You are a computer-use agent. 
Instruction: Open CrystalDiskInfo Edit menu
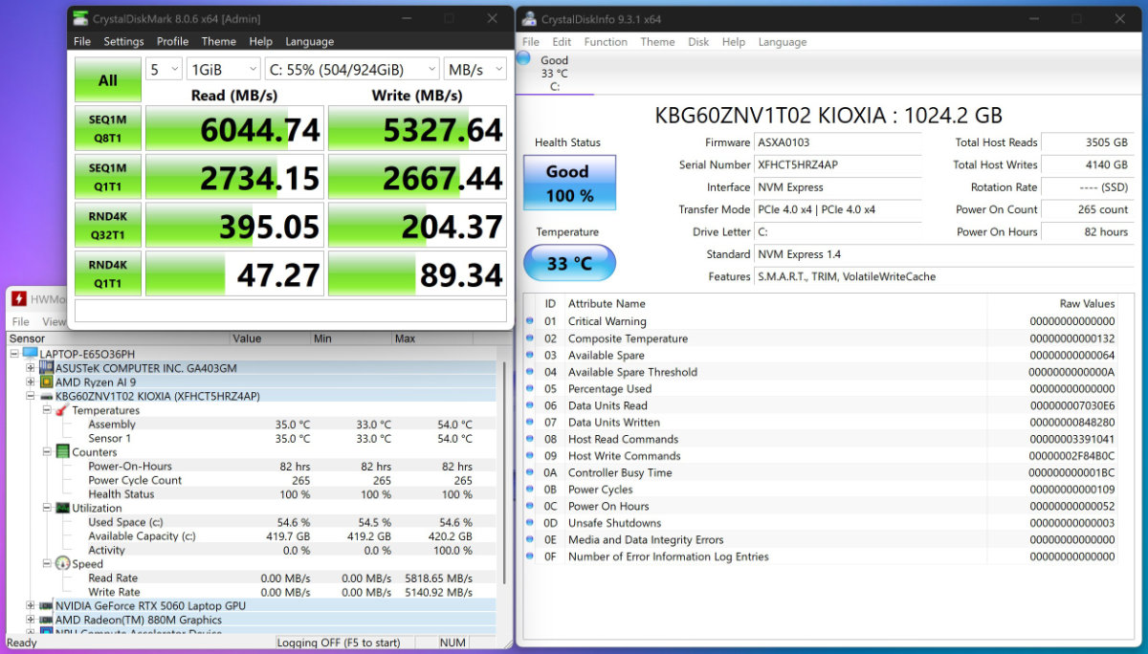(x=562, y=41)
